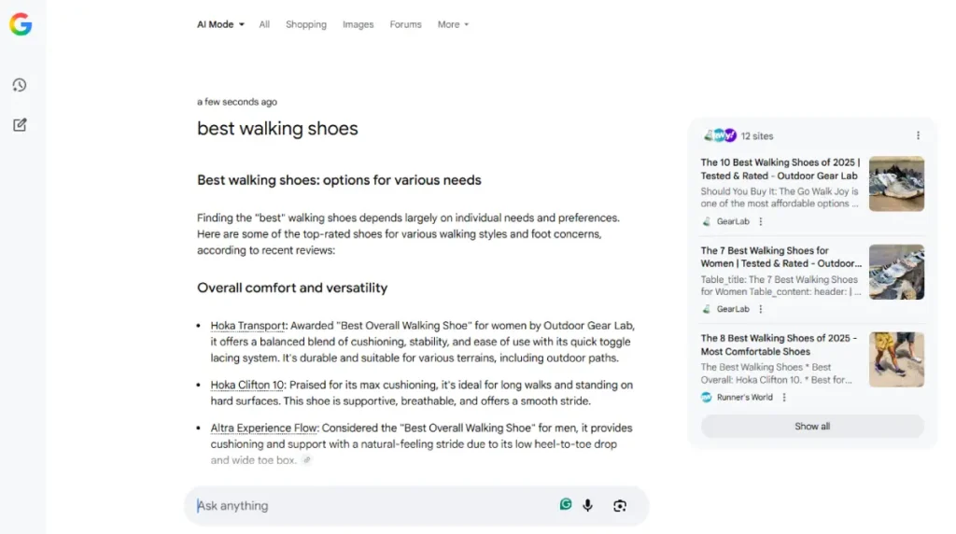Image resolution: width=956 pixels, height=534 pixels.
Task: Open options for second GearLab result
Action: click(x=760, y=309)
